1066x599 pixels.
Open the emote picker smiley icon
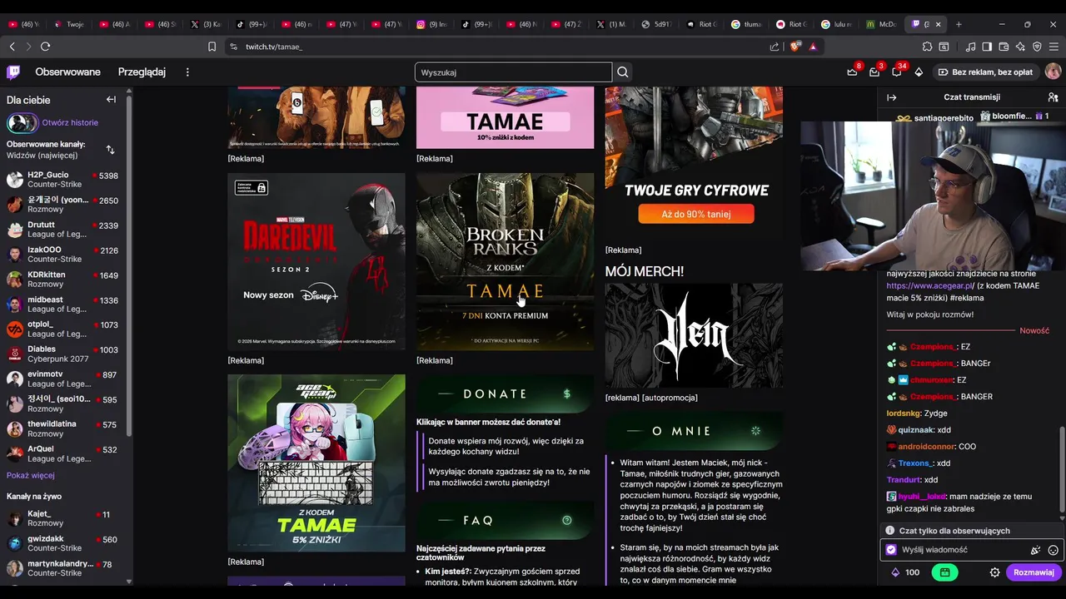pyautogui.click(x=1053, y=550)
